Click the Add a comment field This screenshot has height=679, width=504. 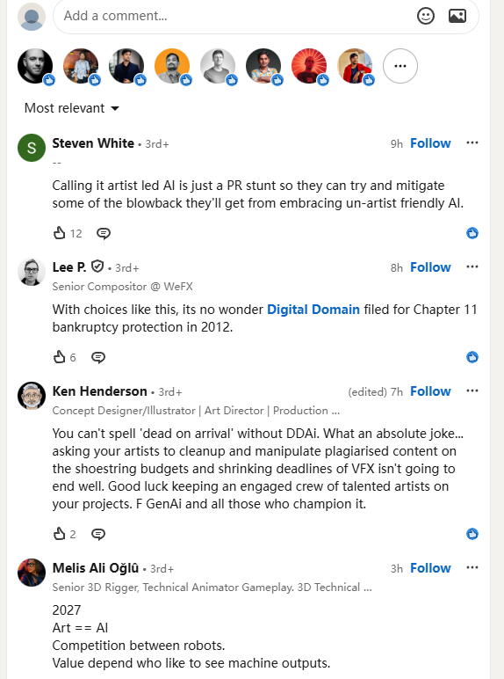point(234,16)
